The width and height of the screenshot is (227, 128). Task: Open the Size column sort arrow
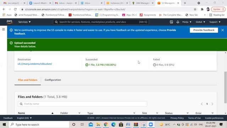tap(157, 113)
